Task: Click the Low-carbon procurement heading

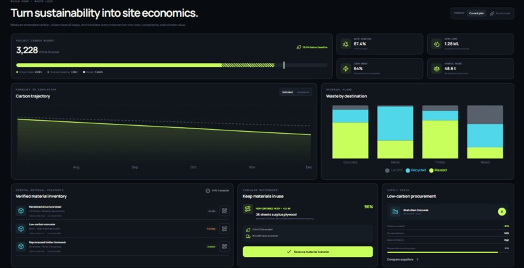Action: (412, 196)
